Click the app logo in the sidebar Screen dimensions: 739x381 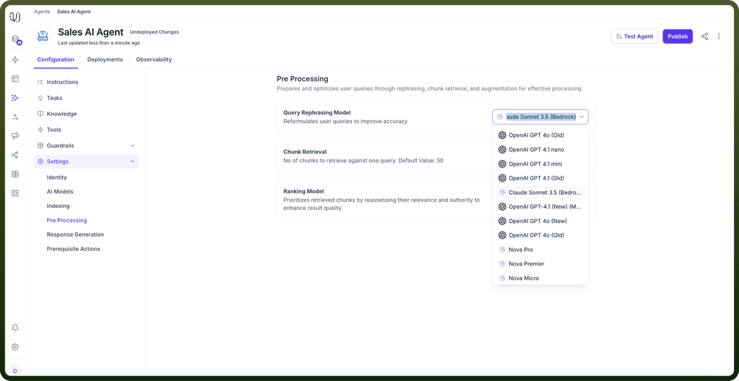(x=15, y=17)
